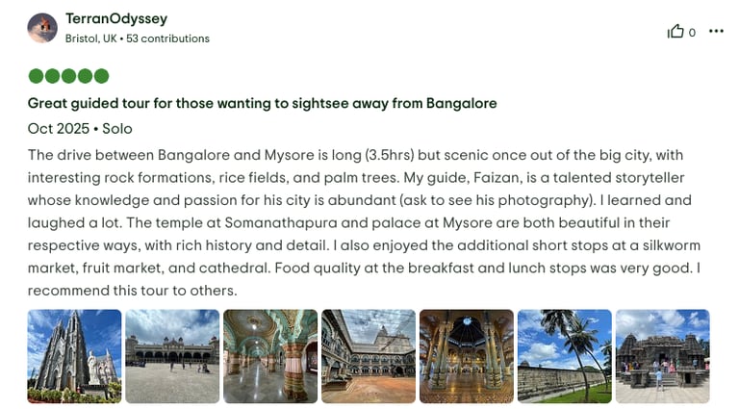Open the palace front courtyard thumbnail
This screenshot has width=739, height=409.
coord(172,356)
